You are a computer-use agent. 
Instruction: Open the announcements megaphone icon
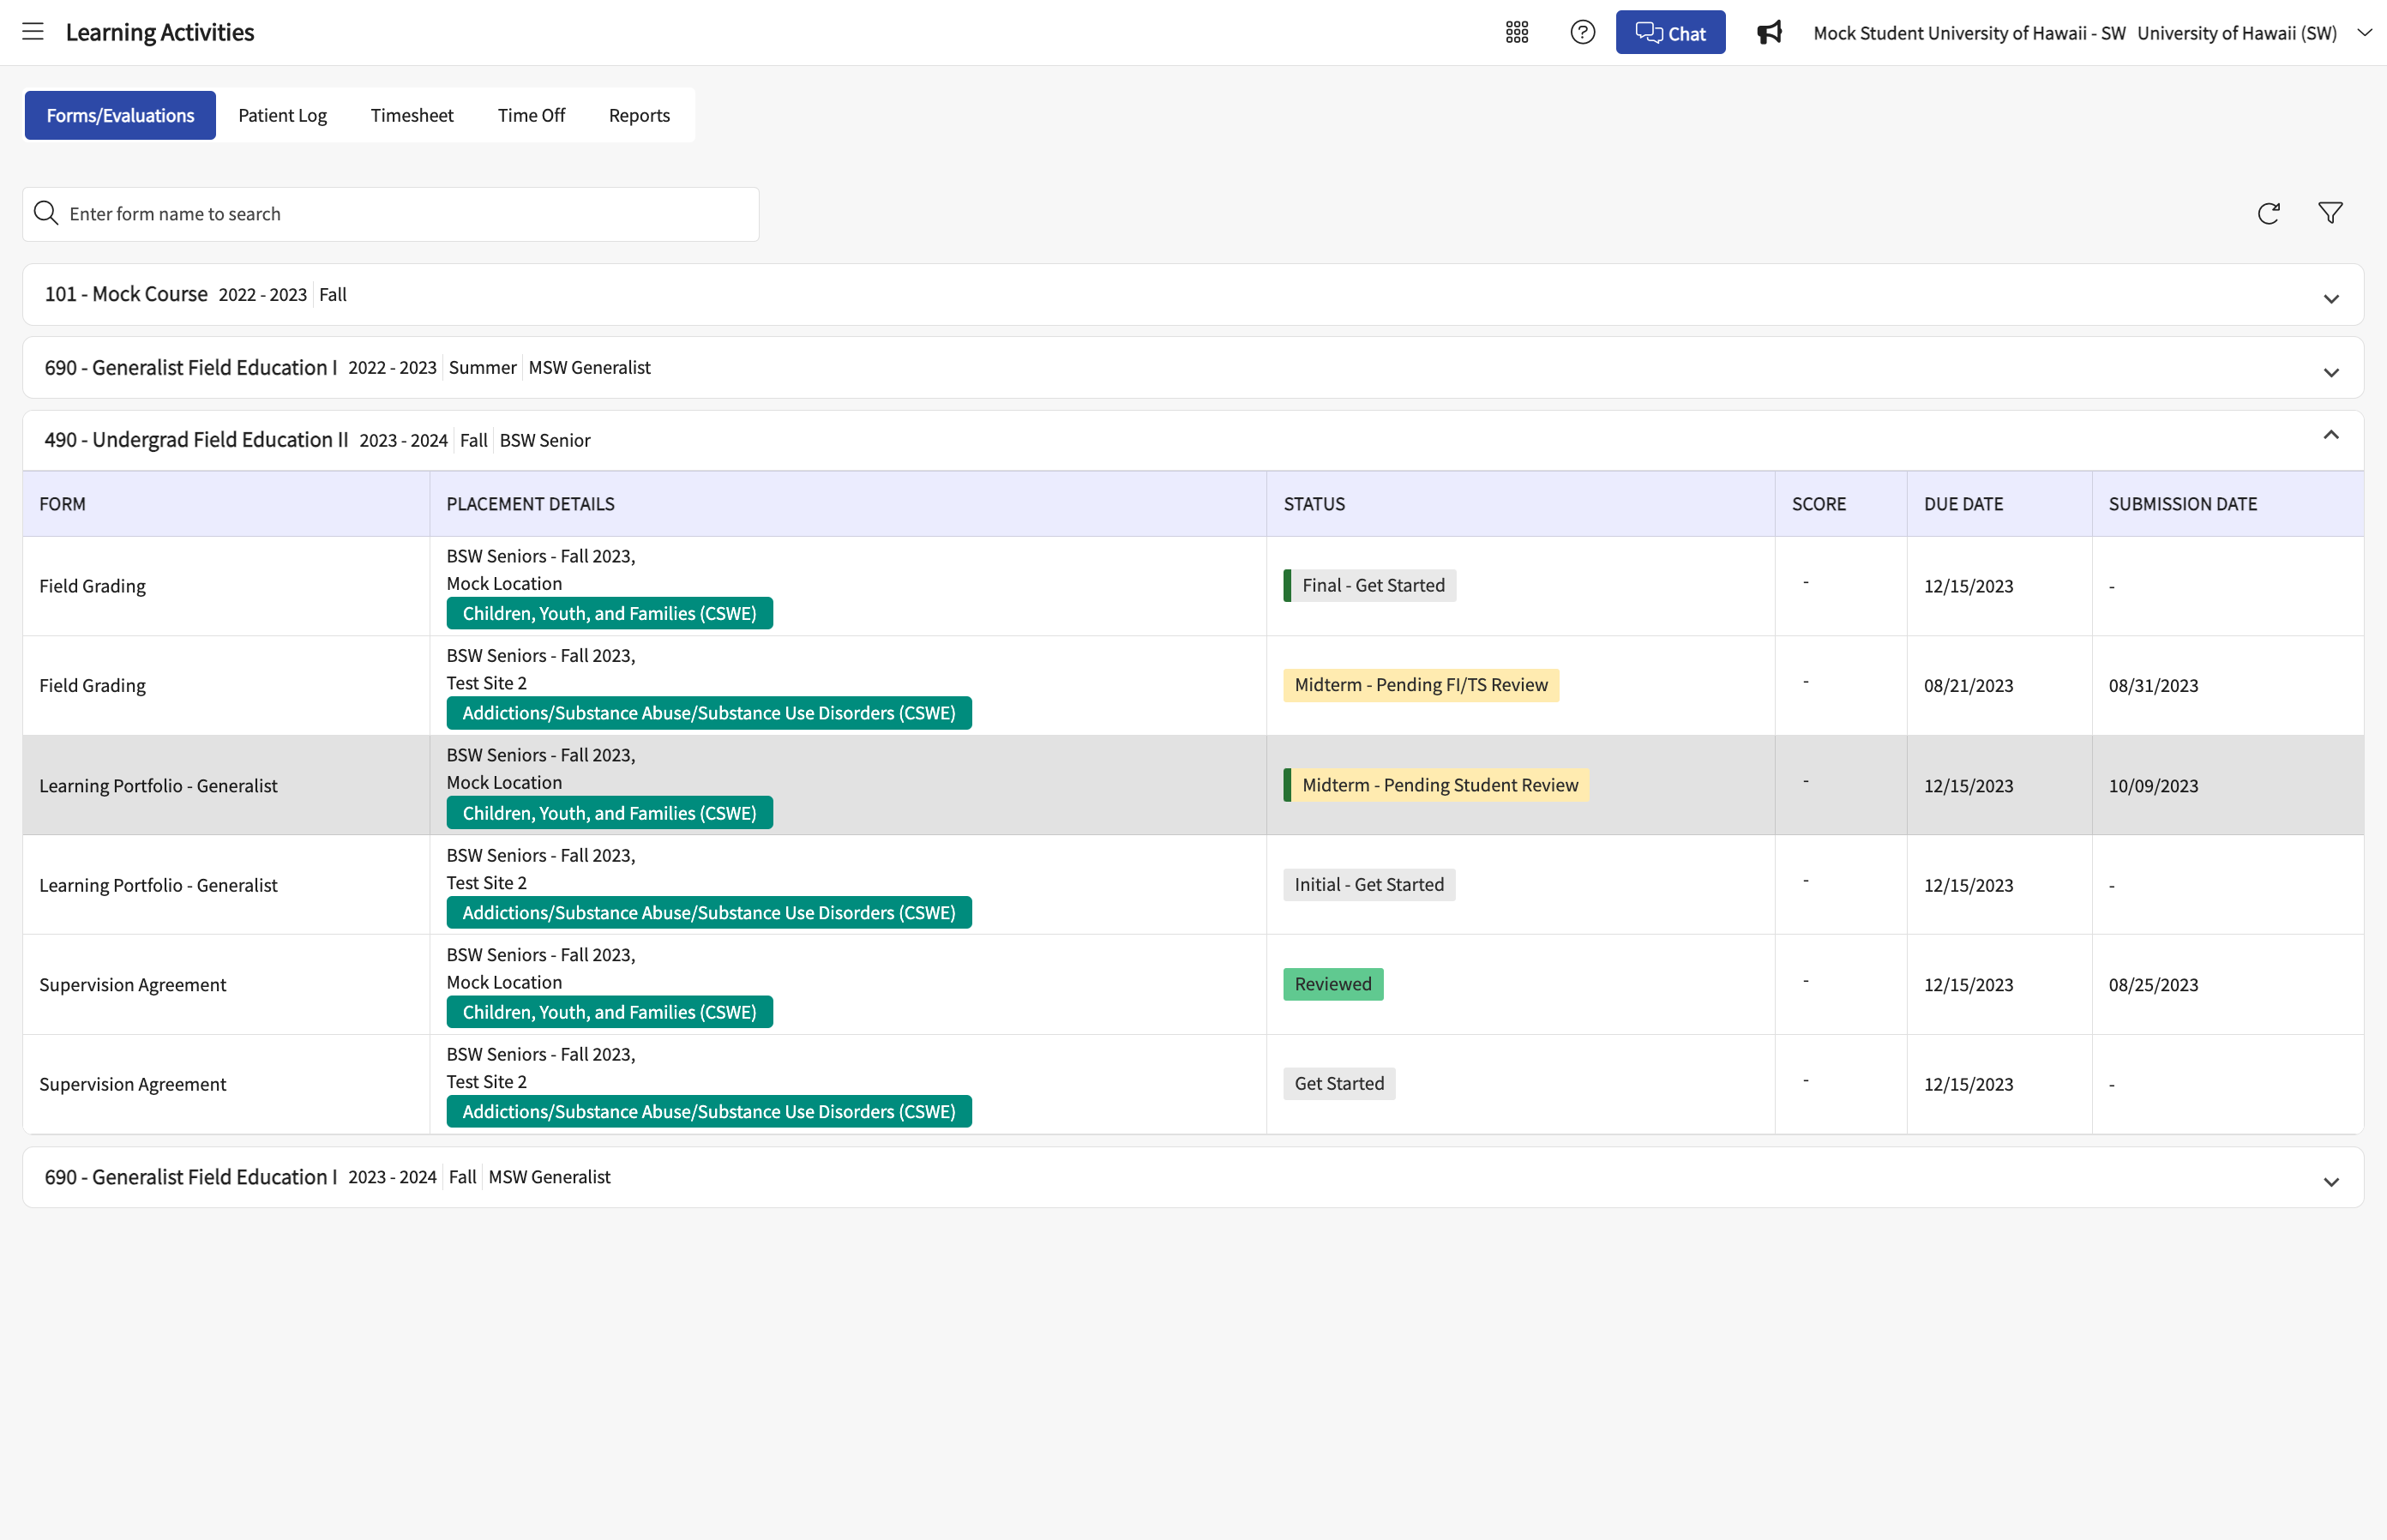pos(1769,32)
